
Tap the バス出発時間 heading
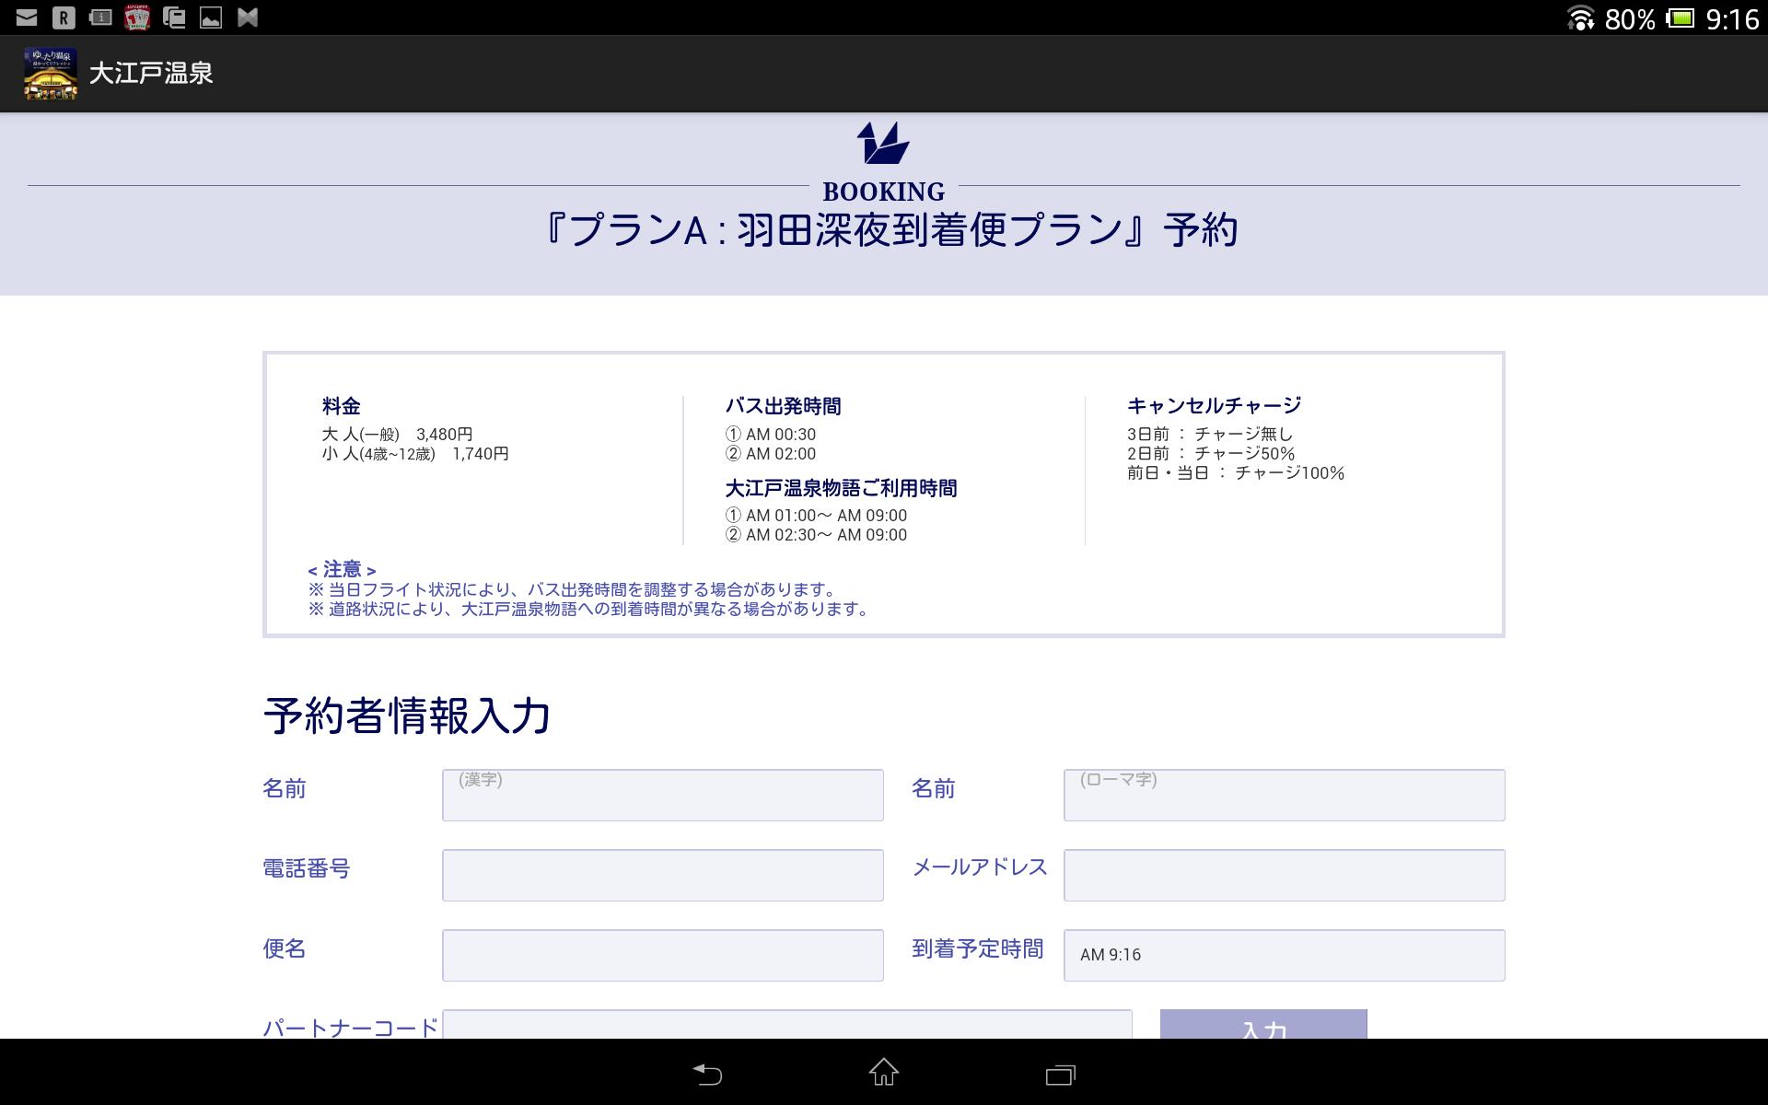click(x=783, y=406)
